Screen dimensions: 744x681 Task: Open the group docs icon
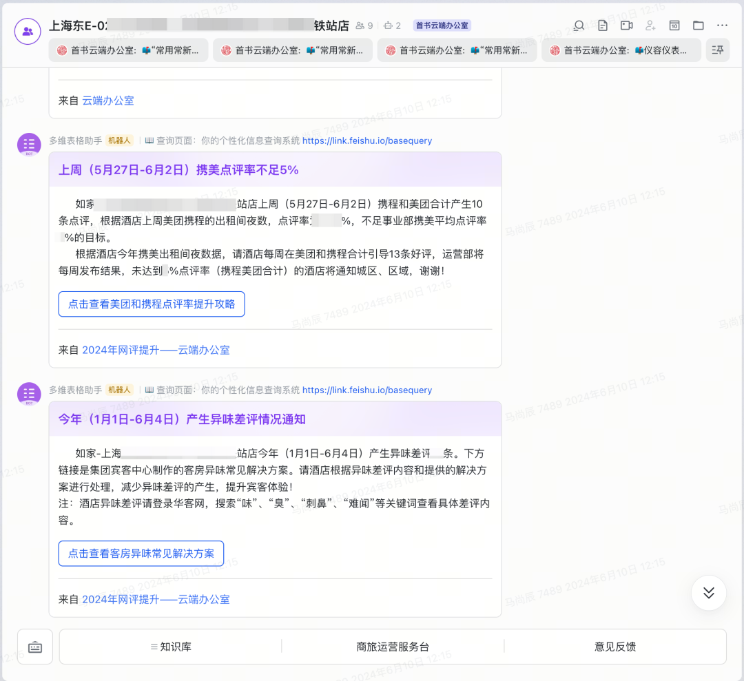point(603,25)
